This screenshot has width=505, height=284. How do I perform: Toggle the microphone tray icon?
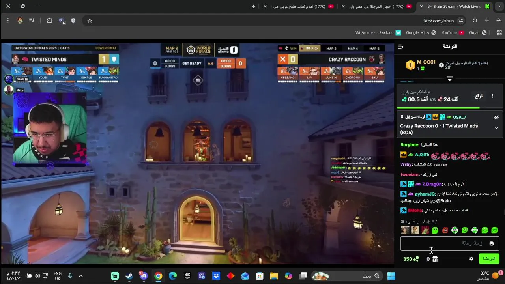[x=70, y=276]
